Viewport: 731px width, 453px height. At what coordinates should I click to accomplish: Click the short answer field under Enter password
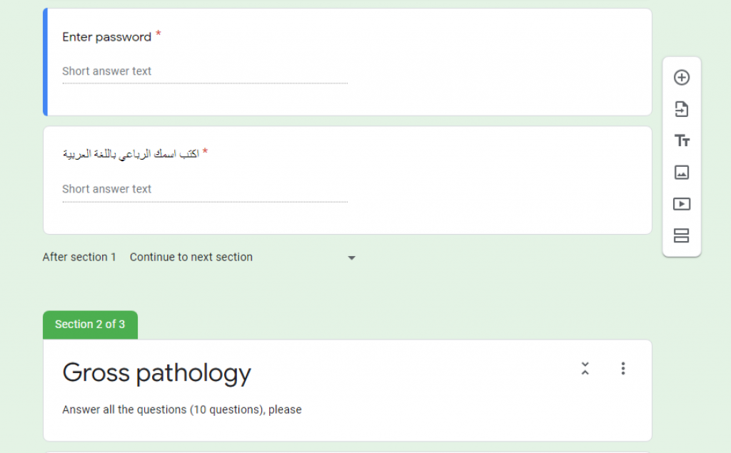204,71
